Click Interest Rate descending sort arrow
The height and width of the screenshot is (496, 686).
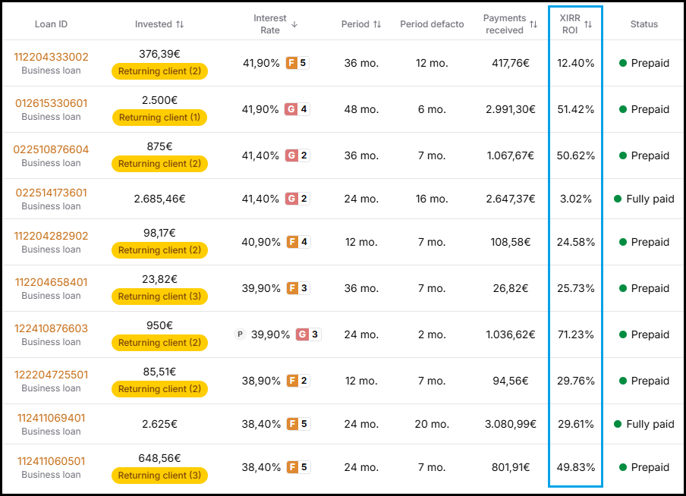(x=294, y=24)
